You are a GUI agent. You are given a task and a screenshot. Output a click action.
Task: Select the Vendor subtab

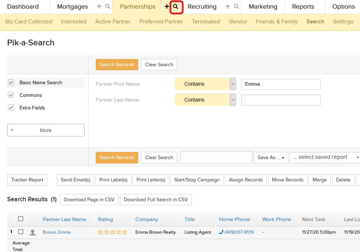click(x=238, y=22)
